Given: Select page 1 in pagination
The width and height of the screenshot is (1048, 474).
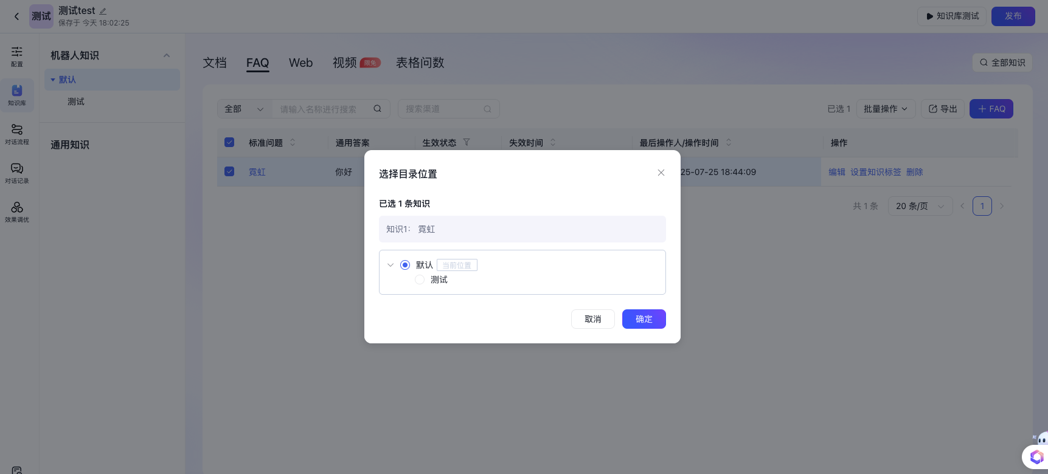Looking at the screenshot, I should point(982,206).
